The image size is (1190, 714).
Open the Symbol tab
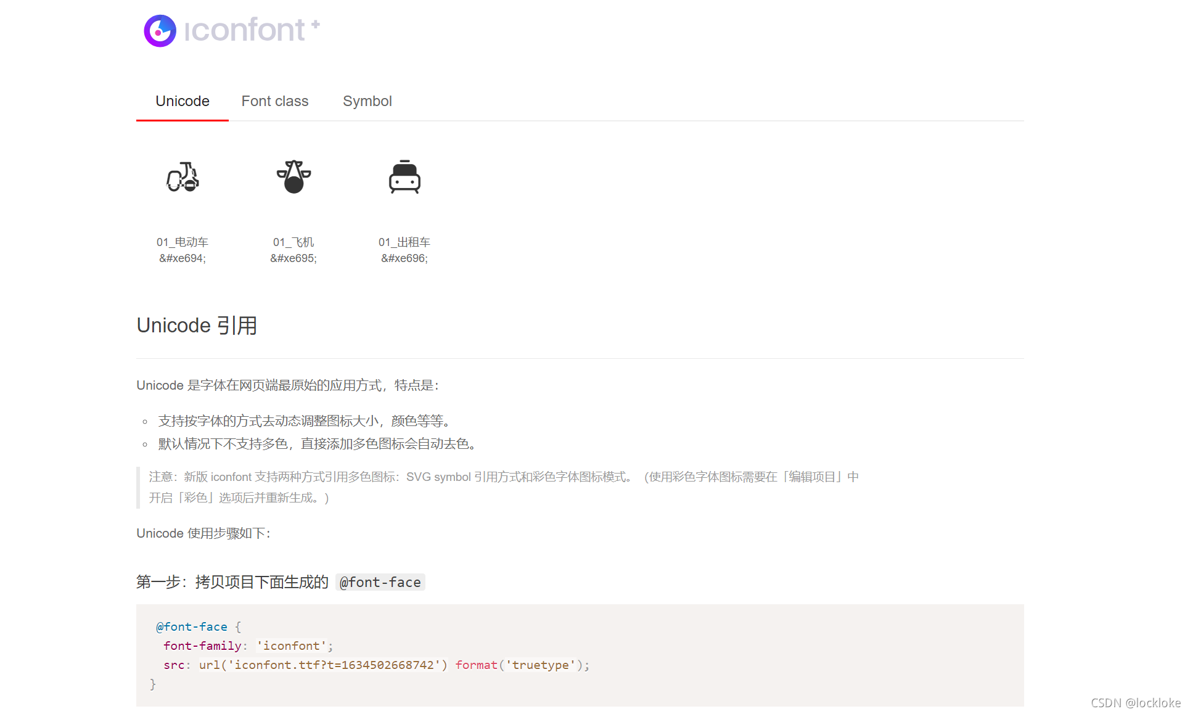(x=367, y=101)
